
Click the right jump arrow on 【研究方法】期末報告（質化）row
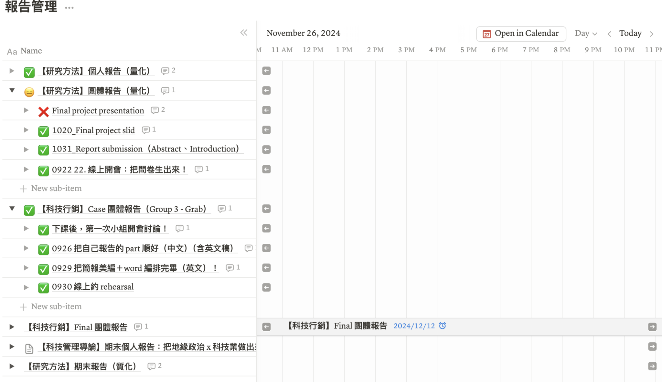(x=652, y=366)
